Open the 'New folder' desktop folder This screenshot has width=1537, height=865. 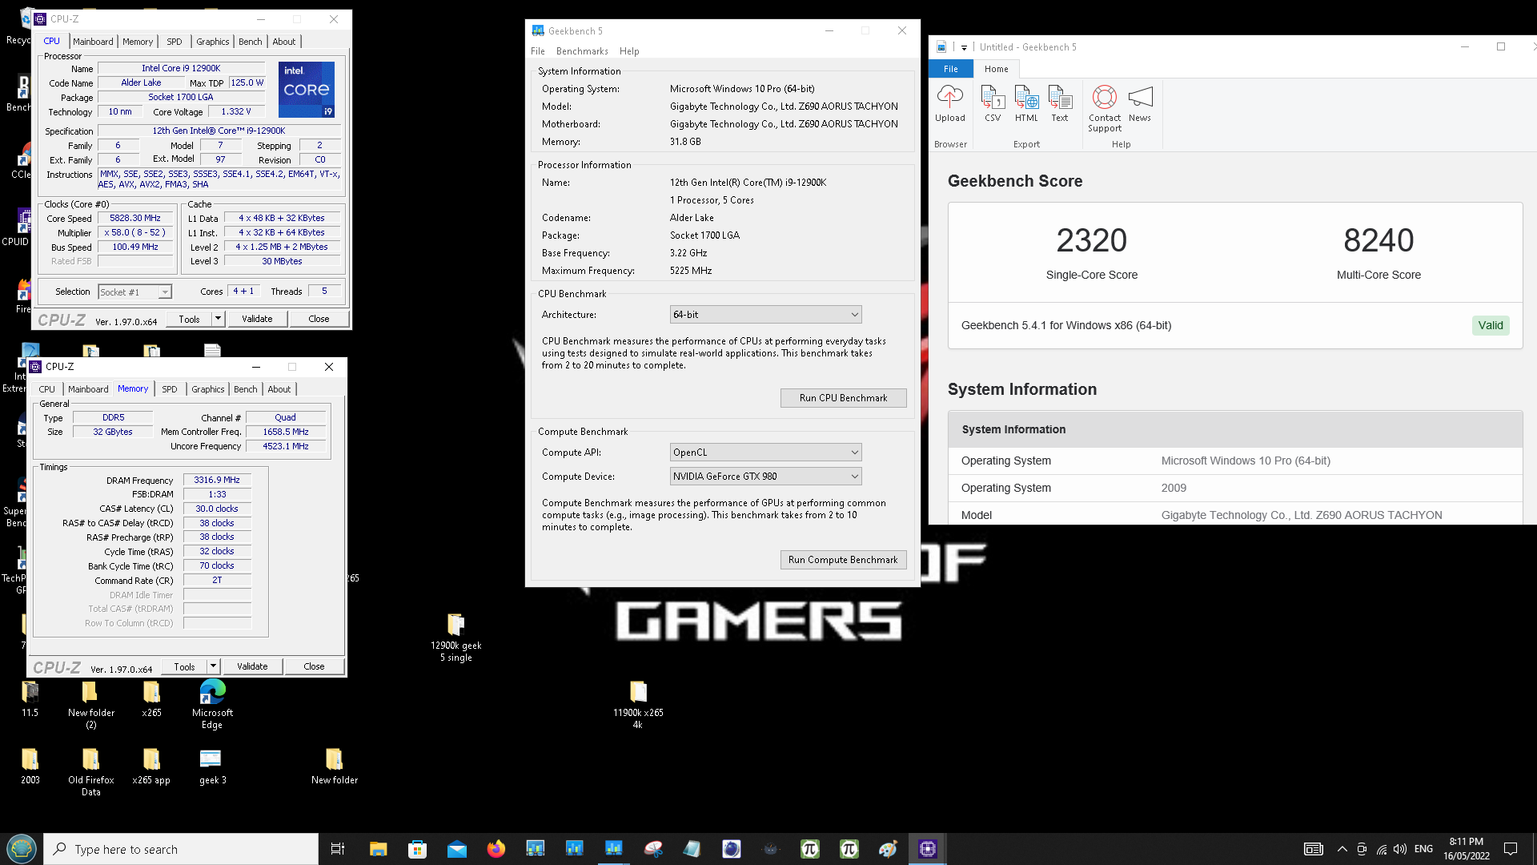click(x=335, y=766)
